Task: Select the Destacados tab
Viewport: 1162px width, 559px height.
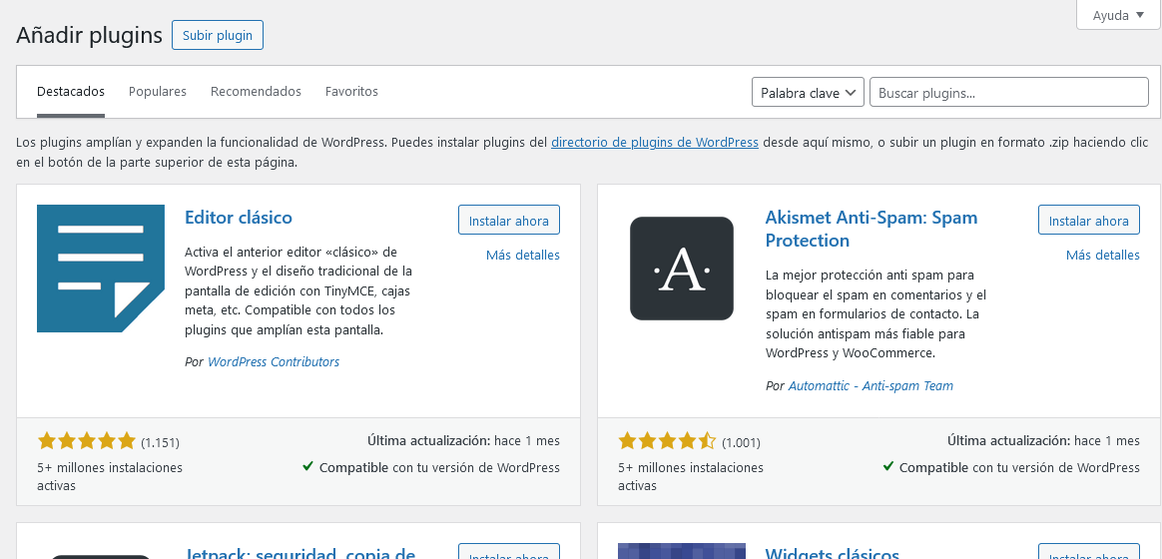Action: [71, 92]
